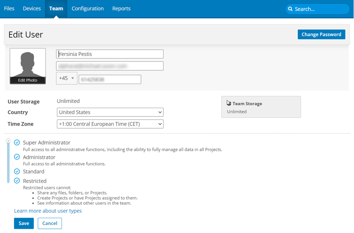
Task: Click the Edit Photo label
Action: click(28, 80)
